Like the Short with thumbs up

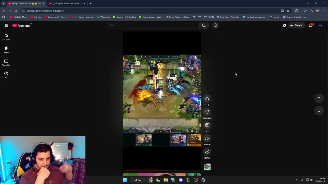pyautogui.click(x=207, y=99)
